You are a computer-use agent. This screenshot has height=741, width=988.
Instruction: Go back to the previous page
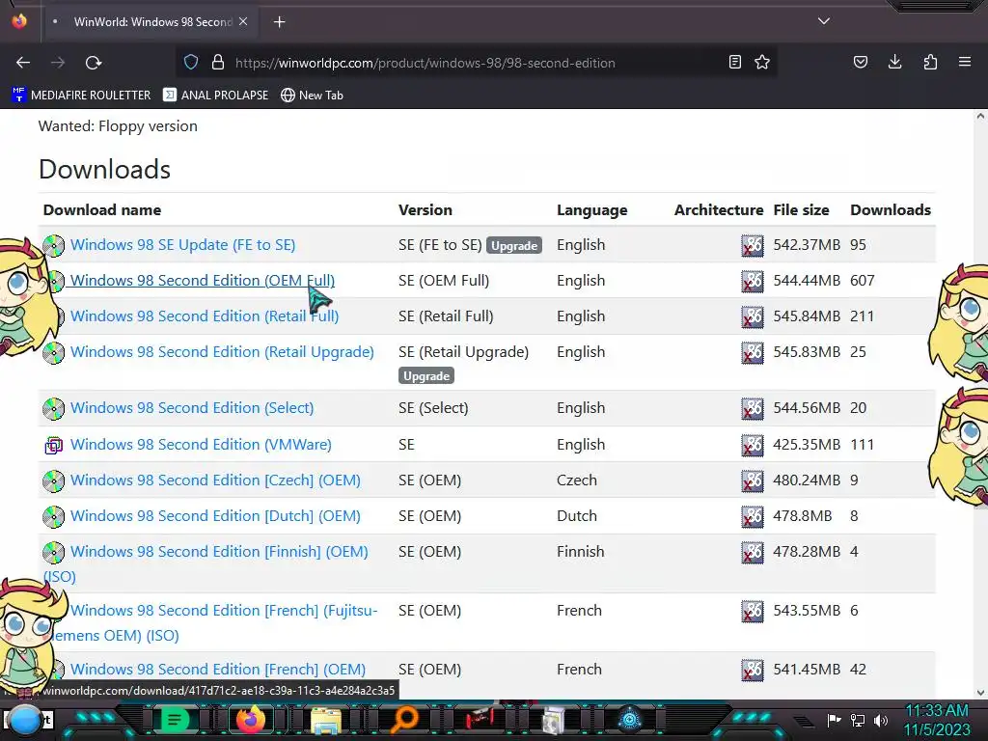[23, 63]
